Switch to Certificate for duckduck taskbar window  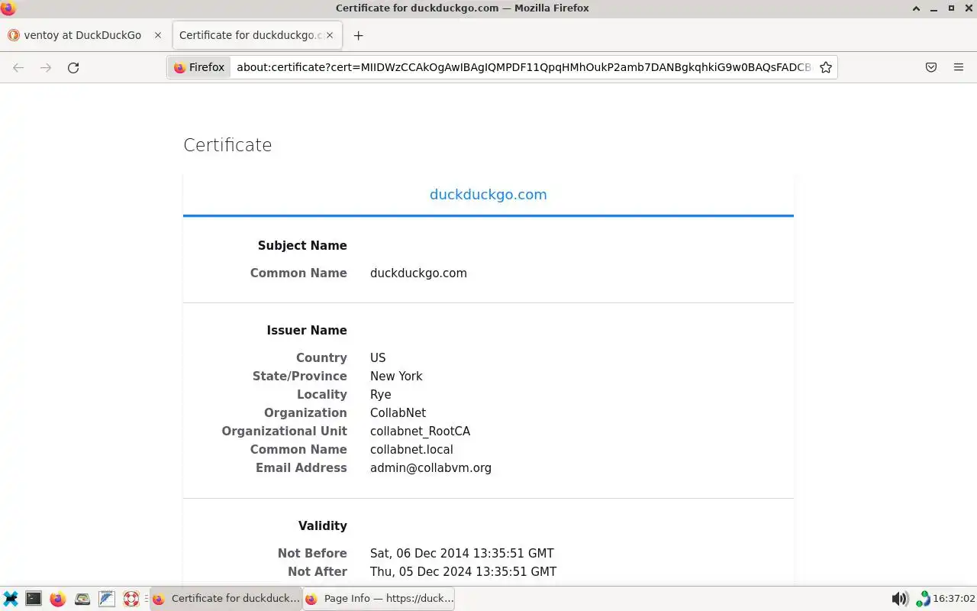[226, 599]
